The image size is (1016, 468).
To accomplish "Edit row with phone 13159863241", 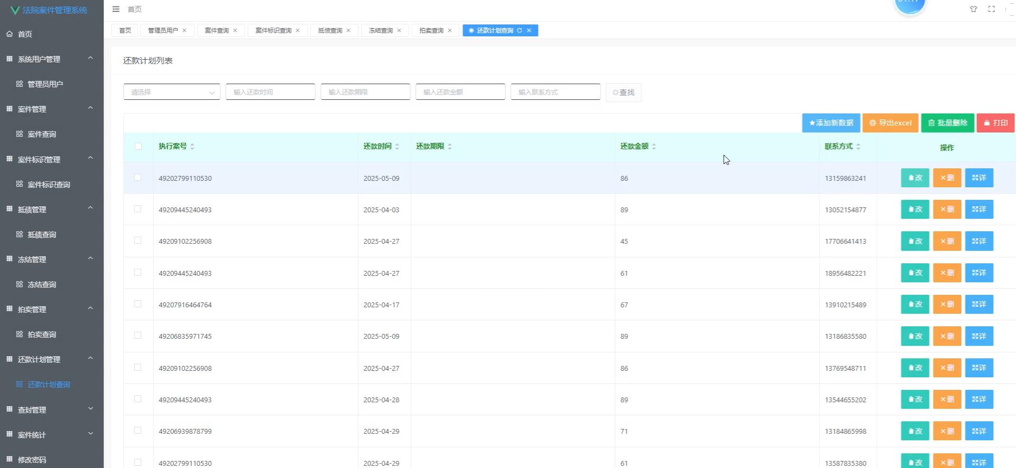I will (x=915, y=178).
